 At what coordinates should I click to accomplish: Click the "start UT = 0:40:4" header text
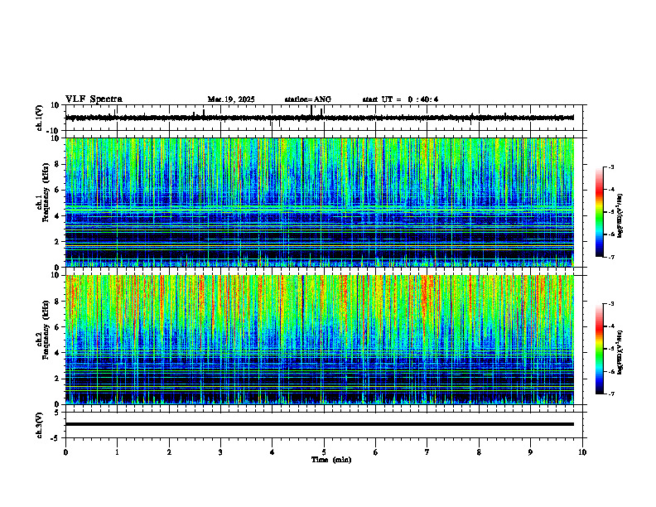[400, 99]
